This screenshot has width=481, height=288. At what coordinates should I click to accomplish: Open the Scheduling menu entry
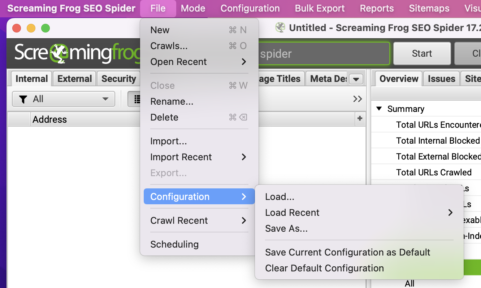[174, 244]
